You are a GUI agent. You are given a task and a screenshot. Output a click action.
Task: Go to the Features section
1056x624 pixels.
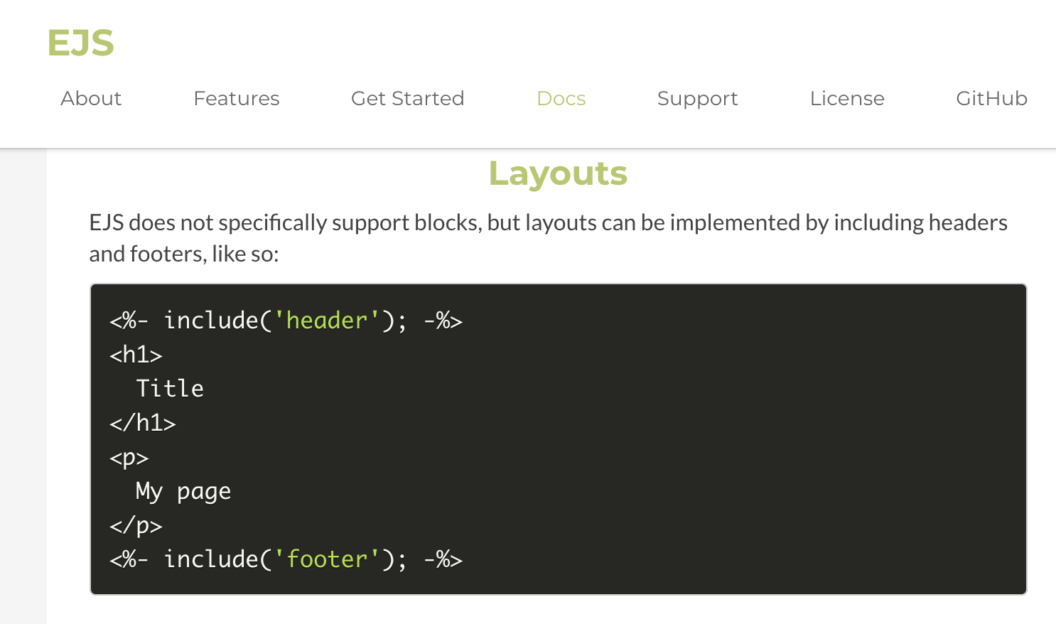coord(237,98)
